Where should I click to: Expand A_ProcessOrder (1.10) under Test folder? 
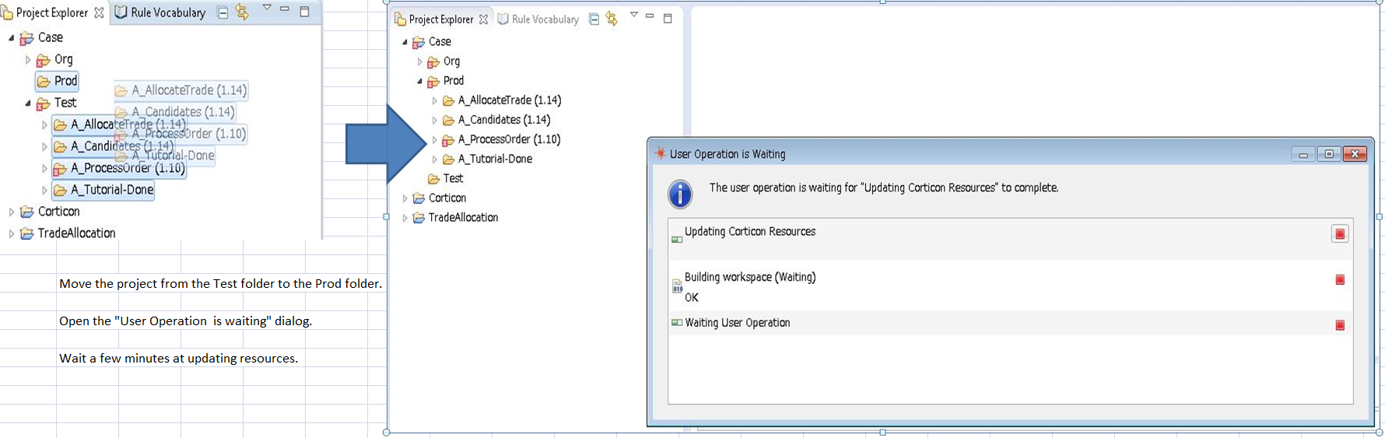pyautogui.click(x=44, y=168)
